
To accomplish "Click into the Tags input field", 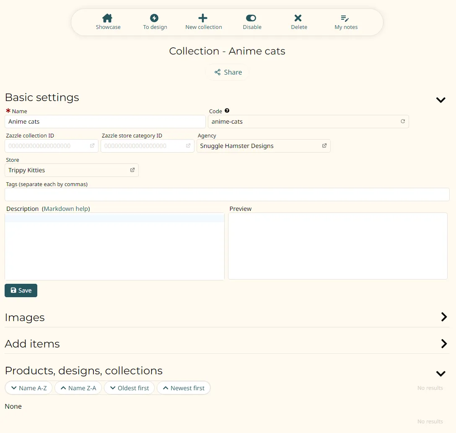I will [x=227, y=194].
